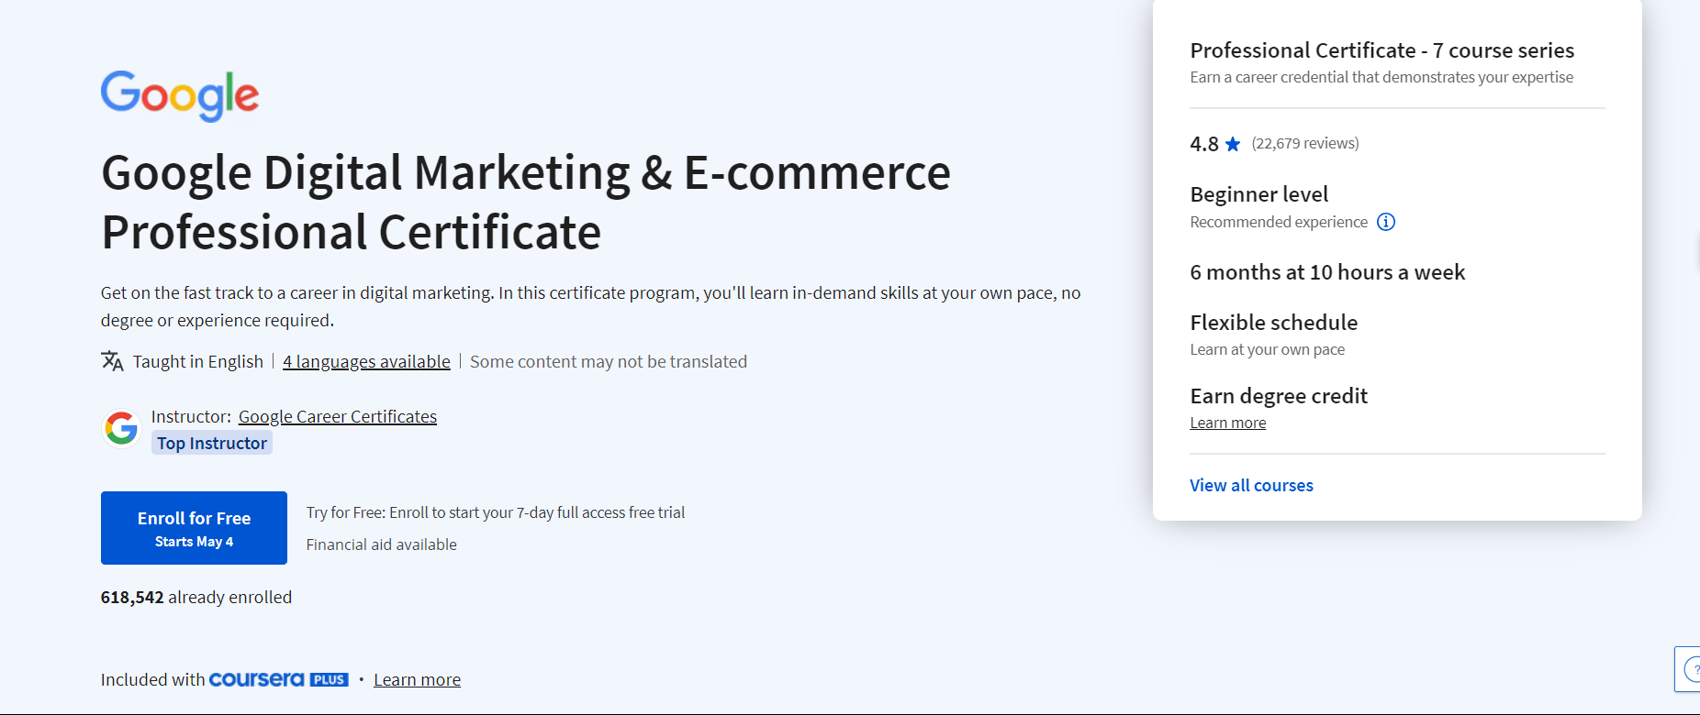Click the Flexible schedule text
1700x715 pixels.
[1274, 323]
